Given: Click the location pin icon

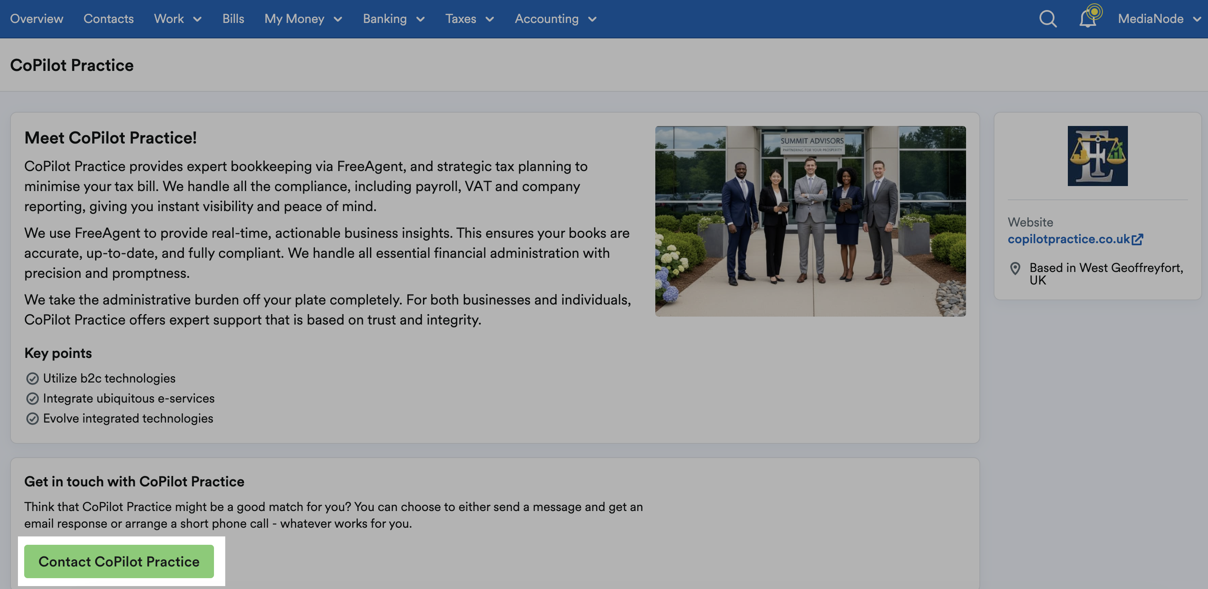Looking at the screenshot, I should pyautogui.click(x=1015, y=268).
